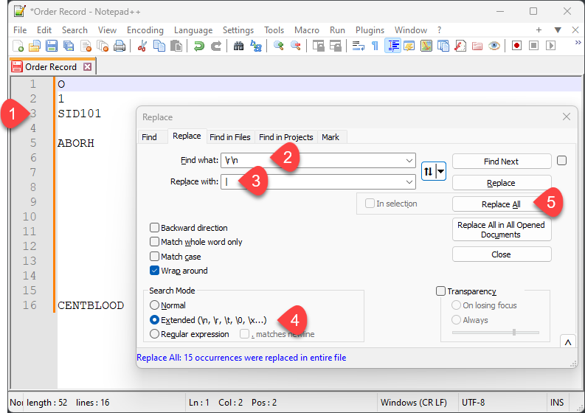This screenshot has height=413, width=585.
Task: Click the green Undo arrow icon
Action: click(199, 46)
